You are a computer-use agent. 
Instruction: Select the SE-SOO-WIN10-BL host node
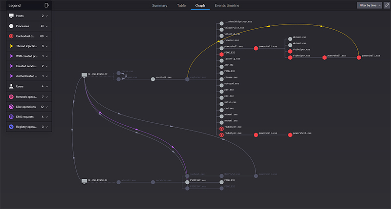[85, 181]
